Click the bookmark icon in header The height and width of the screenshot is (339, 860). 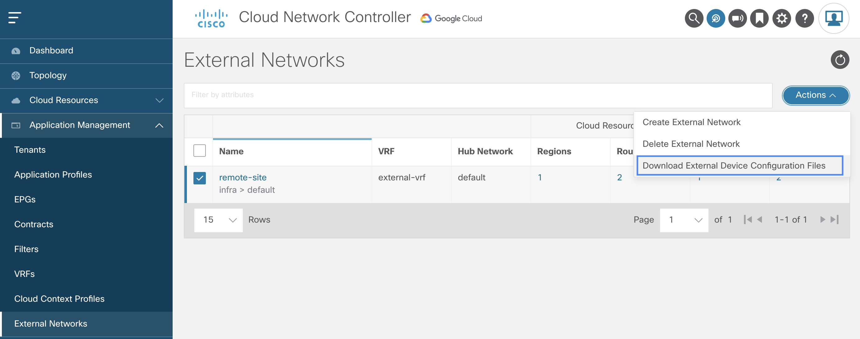[759, 19]
